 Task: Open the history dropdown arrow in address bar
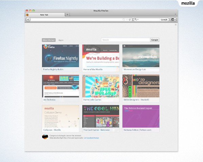click(x=127, y=20)
